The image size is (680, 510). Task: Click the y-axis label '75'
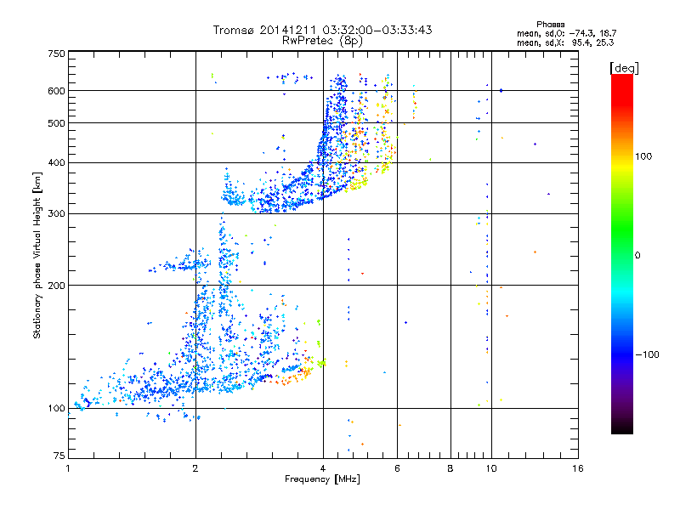pos(59,456)
